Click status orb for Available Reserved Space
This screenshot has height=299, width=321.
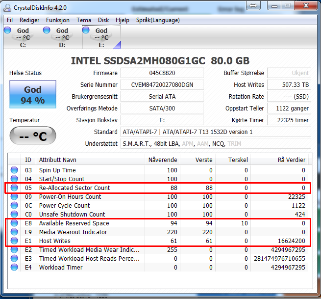pos(14,223)
